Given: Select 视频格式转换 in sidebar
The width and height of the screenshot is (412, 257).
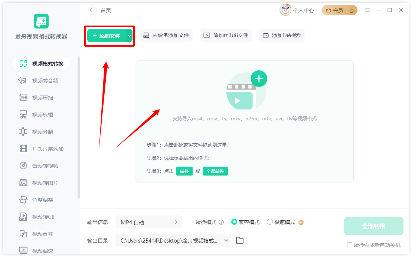Looking at the screenshot, I should click(x=41, y=63).
